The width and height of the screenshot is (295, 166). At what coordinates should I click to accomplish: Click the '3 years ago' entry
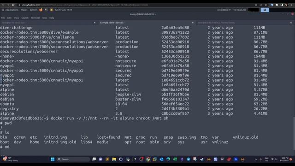tap(220, 113)
